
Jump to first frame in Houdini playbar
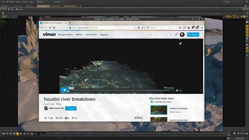pos(4,134)
